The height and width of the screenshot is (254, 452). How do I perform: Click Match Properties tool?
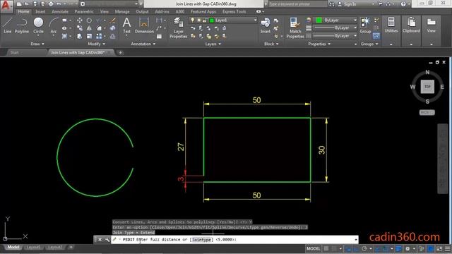click(295, 28)
